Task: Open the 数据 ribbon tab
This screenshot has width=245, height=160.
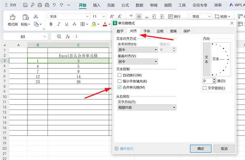Action: point(139,5)
